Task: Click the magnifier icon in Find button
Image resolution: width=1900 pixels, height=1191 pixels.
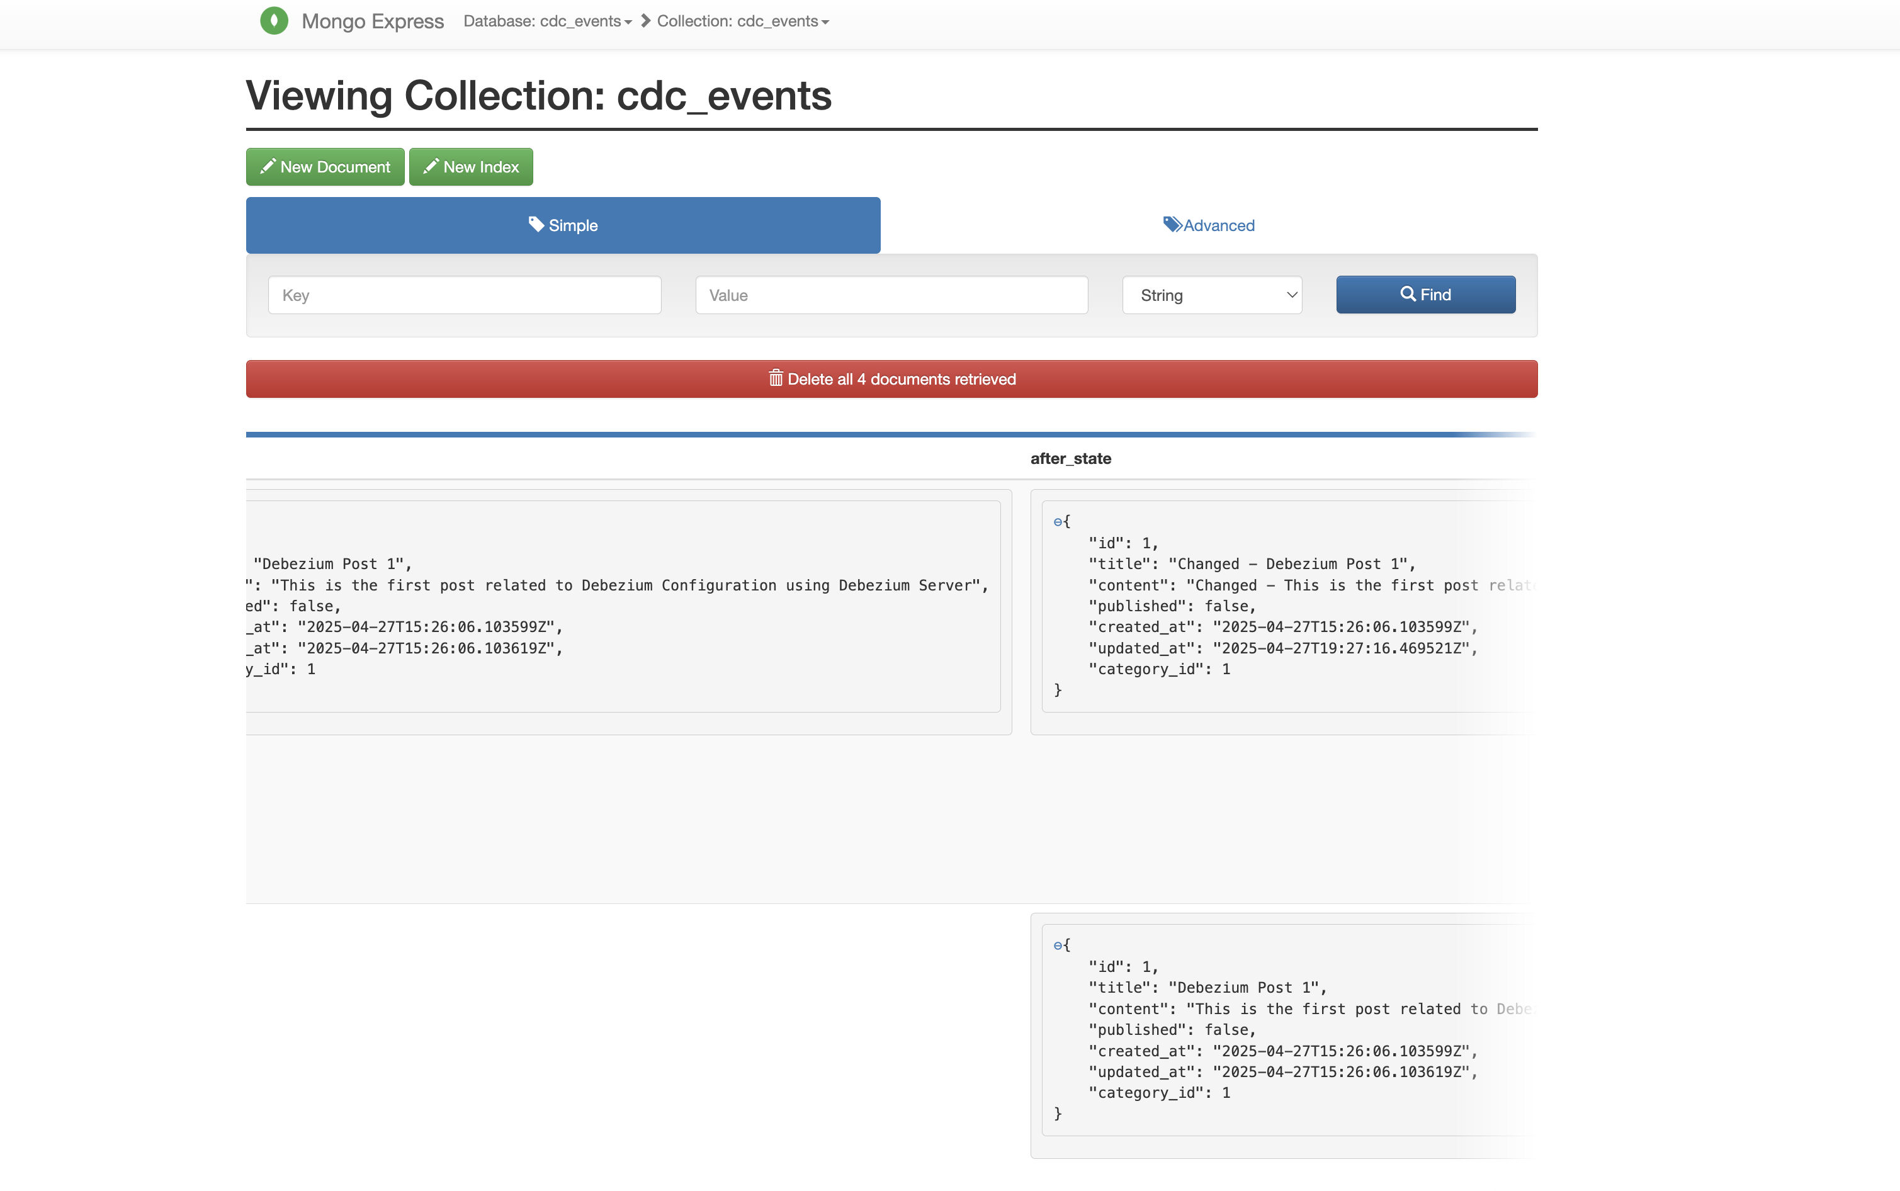Action: [x=1408, y=294]
